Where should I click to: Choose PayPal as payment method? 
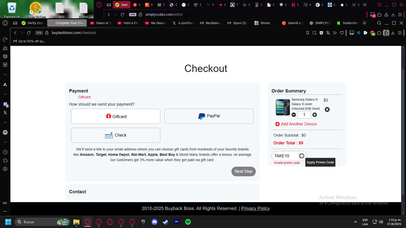pos(209,116)
